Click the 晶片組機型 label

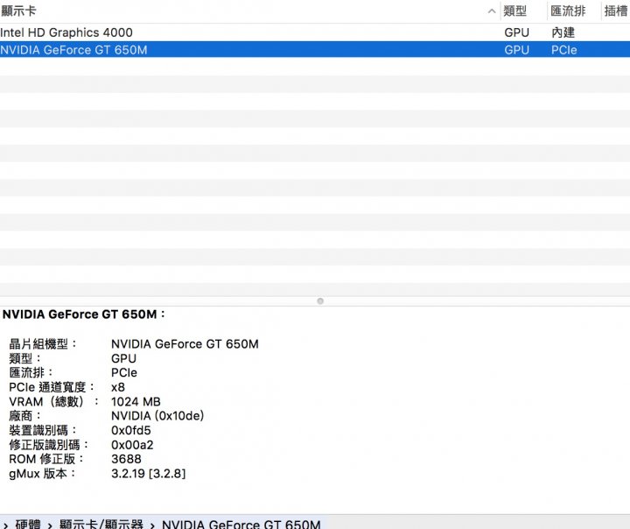coord(43,344)
